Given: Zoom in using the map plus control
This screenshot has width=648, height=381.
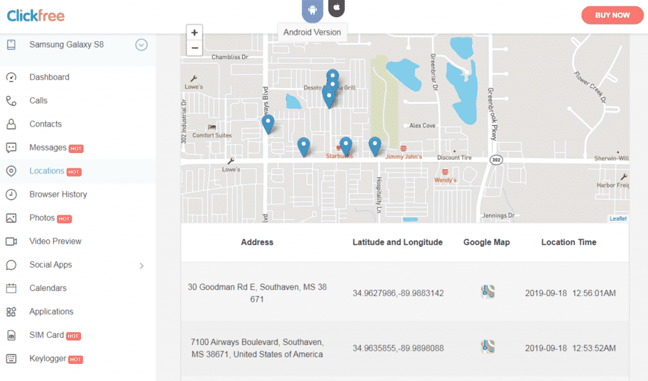Looking at the screenshot, I should pyautogui.click(x=194, y=32).
